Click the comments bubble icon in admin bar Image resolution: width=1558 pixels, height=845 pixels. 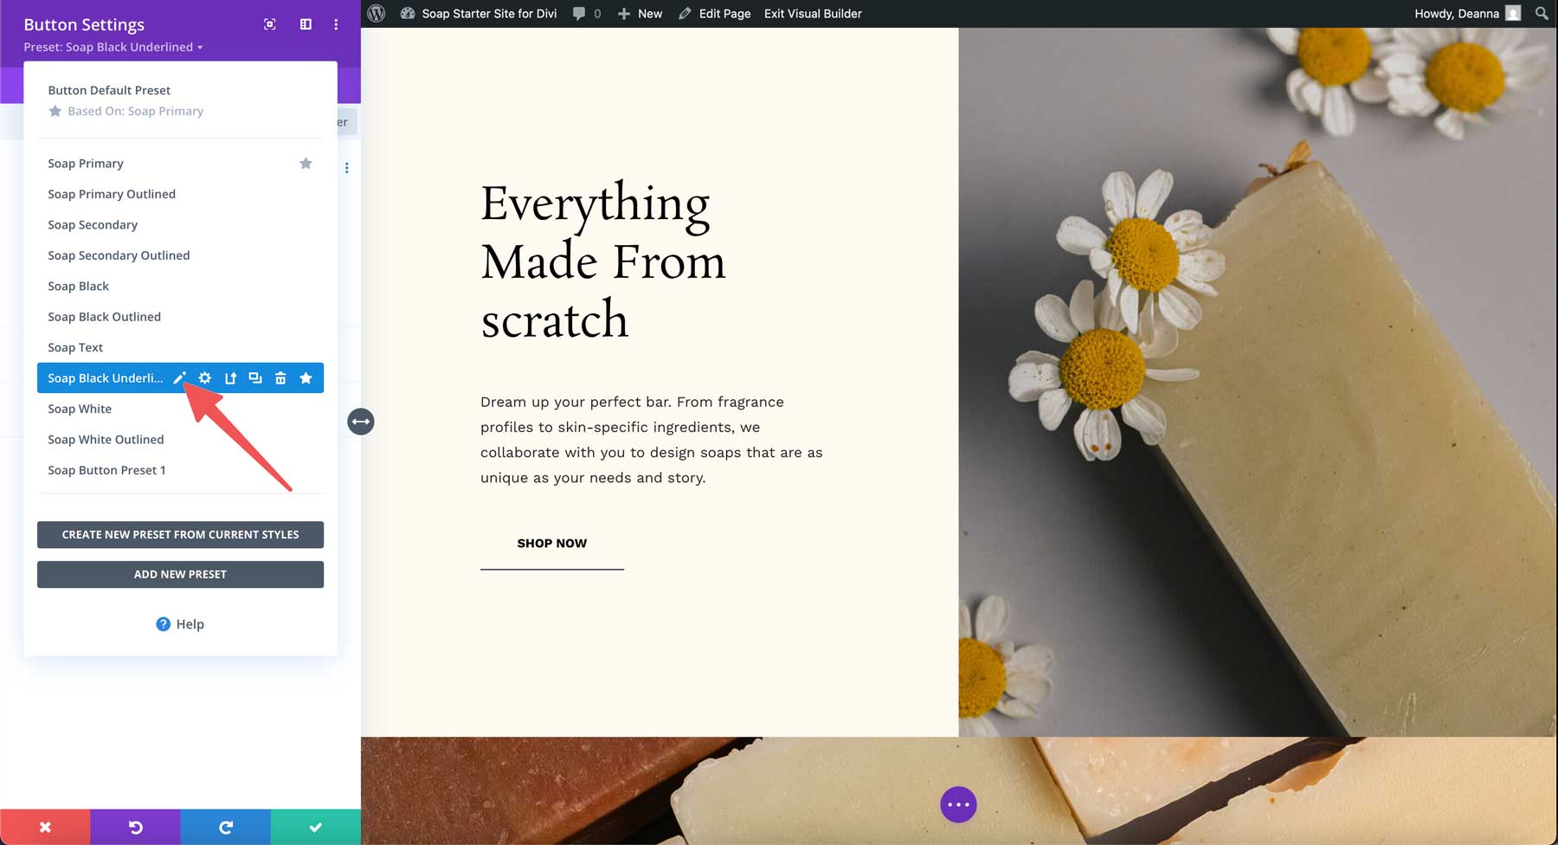(579, 13)
